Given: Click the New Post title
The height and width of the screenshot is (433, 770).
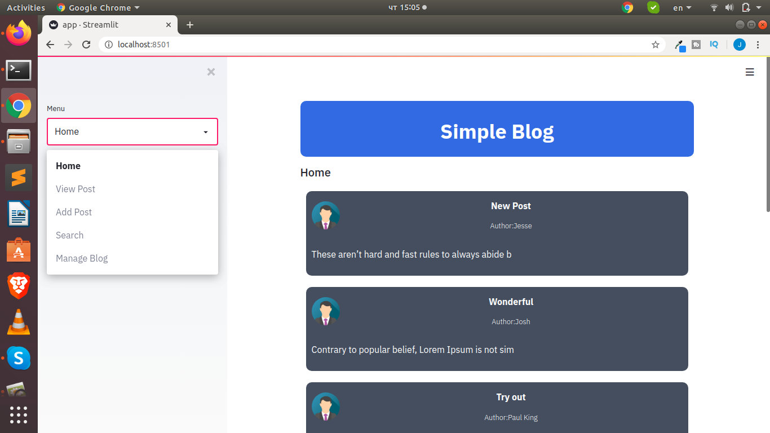Looking at the screenshot, I should coord(511,206).
